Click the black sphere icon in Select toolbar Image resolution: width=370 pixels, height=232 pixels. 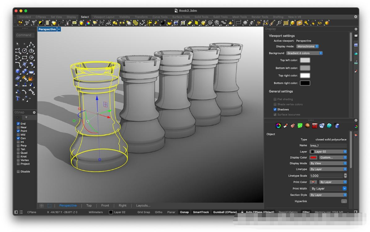tap(162, 23)
